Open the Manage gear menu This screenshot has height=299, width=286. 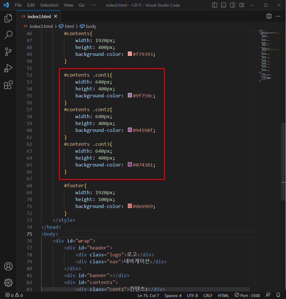(x=8, y=283)
